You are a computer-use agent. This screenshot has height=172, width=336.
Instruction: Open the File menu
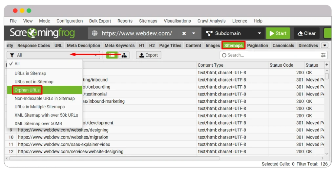tap(13, 21)
